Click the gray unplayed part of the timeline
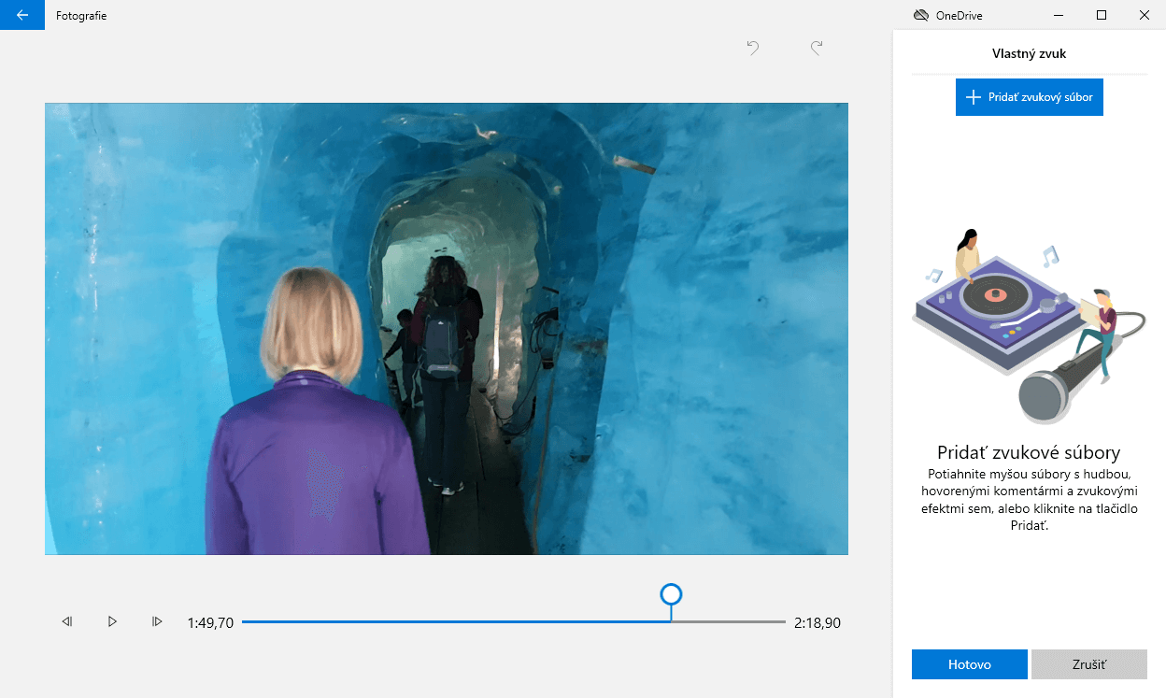Viewport: 1166px width, 698px height. (x=729, y=621)
